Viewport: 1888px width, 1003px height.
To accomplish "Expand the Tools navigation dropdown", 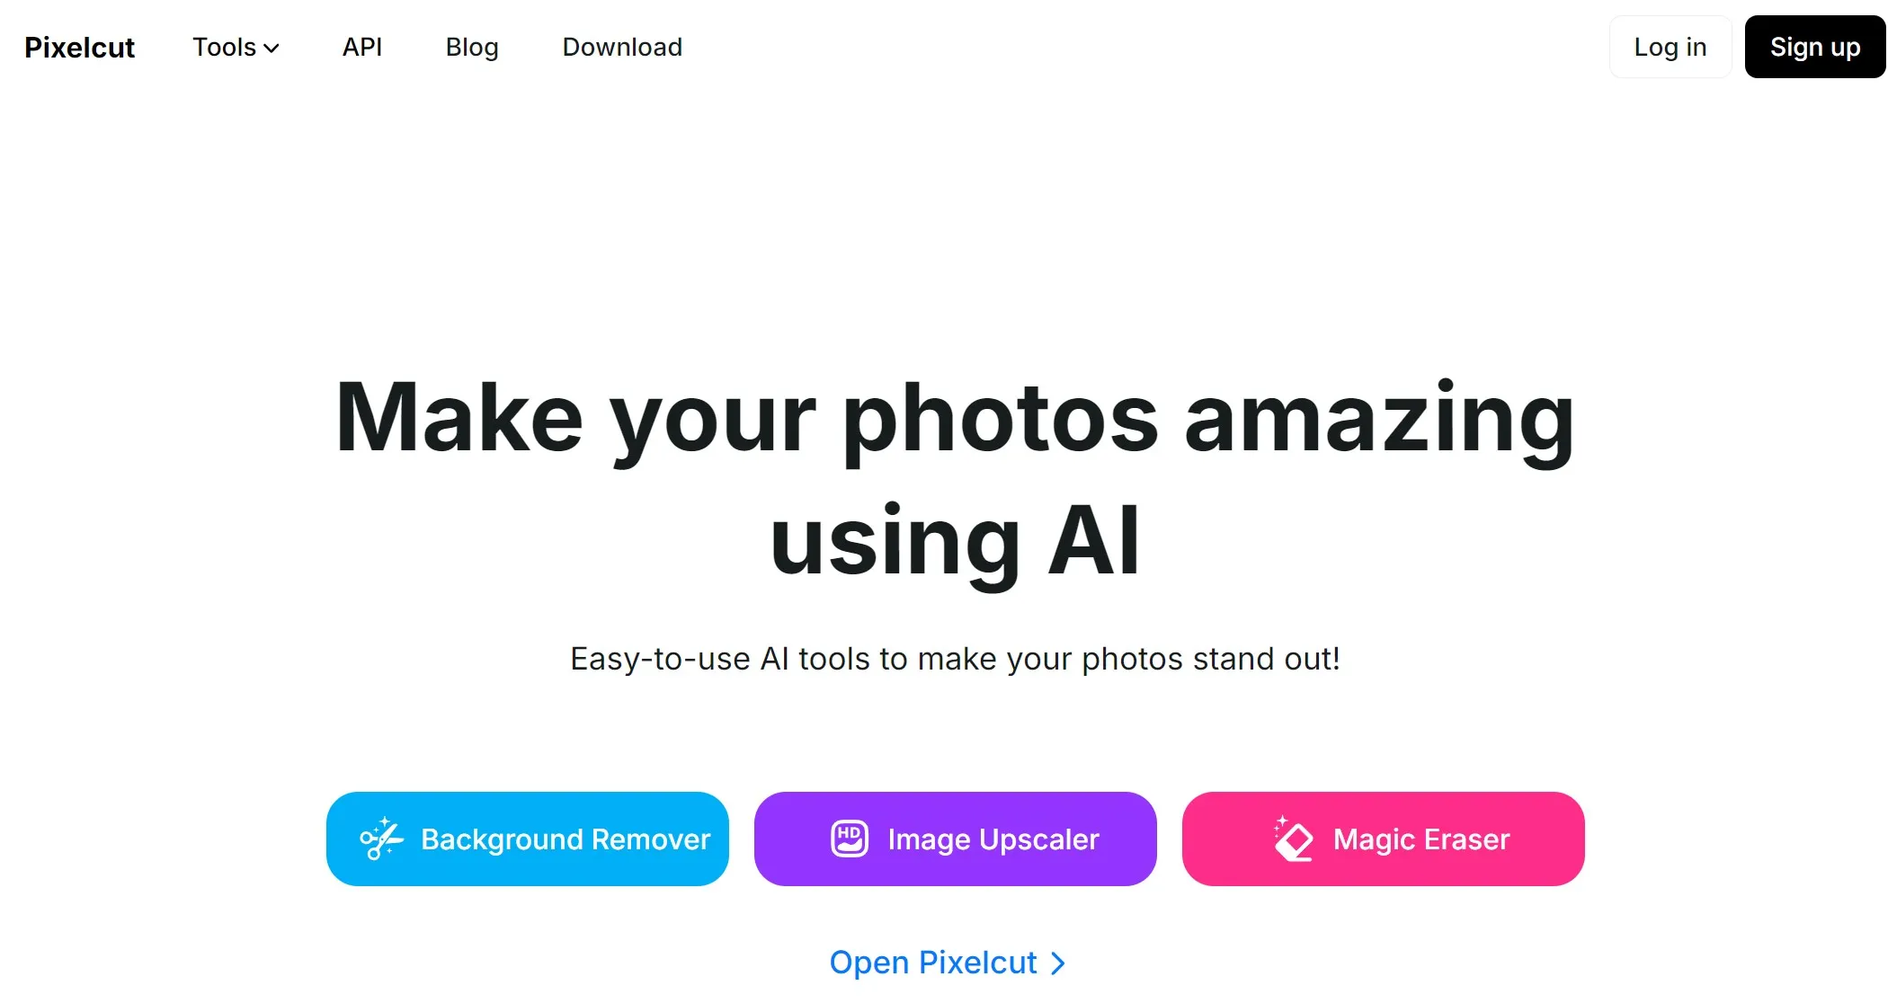I will click(x=236, y=48).
